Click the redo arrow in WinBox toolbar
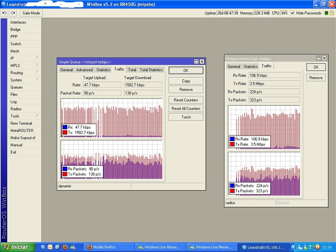This screenshot has width=336, height=252. (x=13, y=13)
